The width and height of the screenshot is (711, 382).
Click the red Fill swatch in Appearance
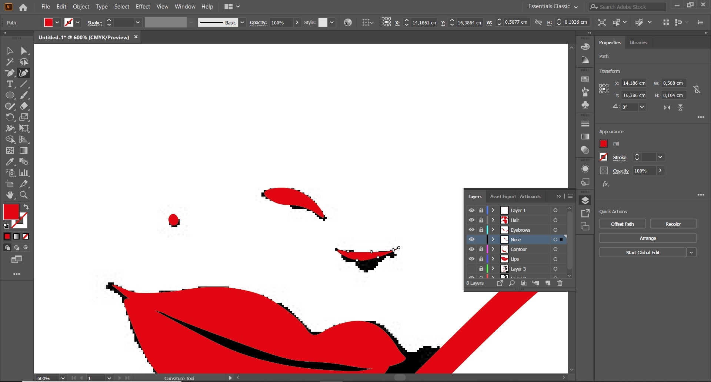(604, 144)
